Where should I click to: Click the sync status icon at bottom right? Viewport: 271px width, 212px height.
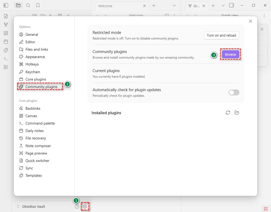click(x=266, y=209)
